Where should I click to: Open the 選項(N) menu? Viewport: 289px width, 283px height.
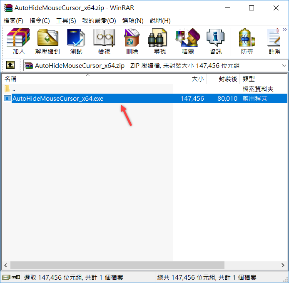tap(133, 21)
